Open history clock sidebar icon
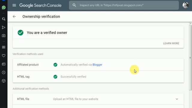Image resolution: width=192 pixels, height=108 pixels. 4,73
